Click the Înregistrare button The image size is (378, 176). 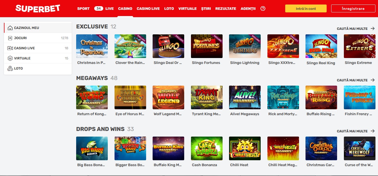(x=353, y=8)
